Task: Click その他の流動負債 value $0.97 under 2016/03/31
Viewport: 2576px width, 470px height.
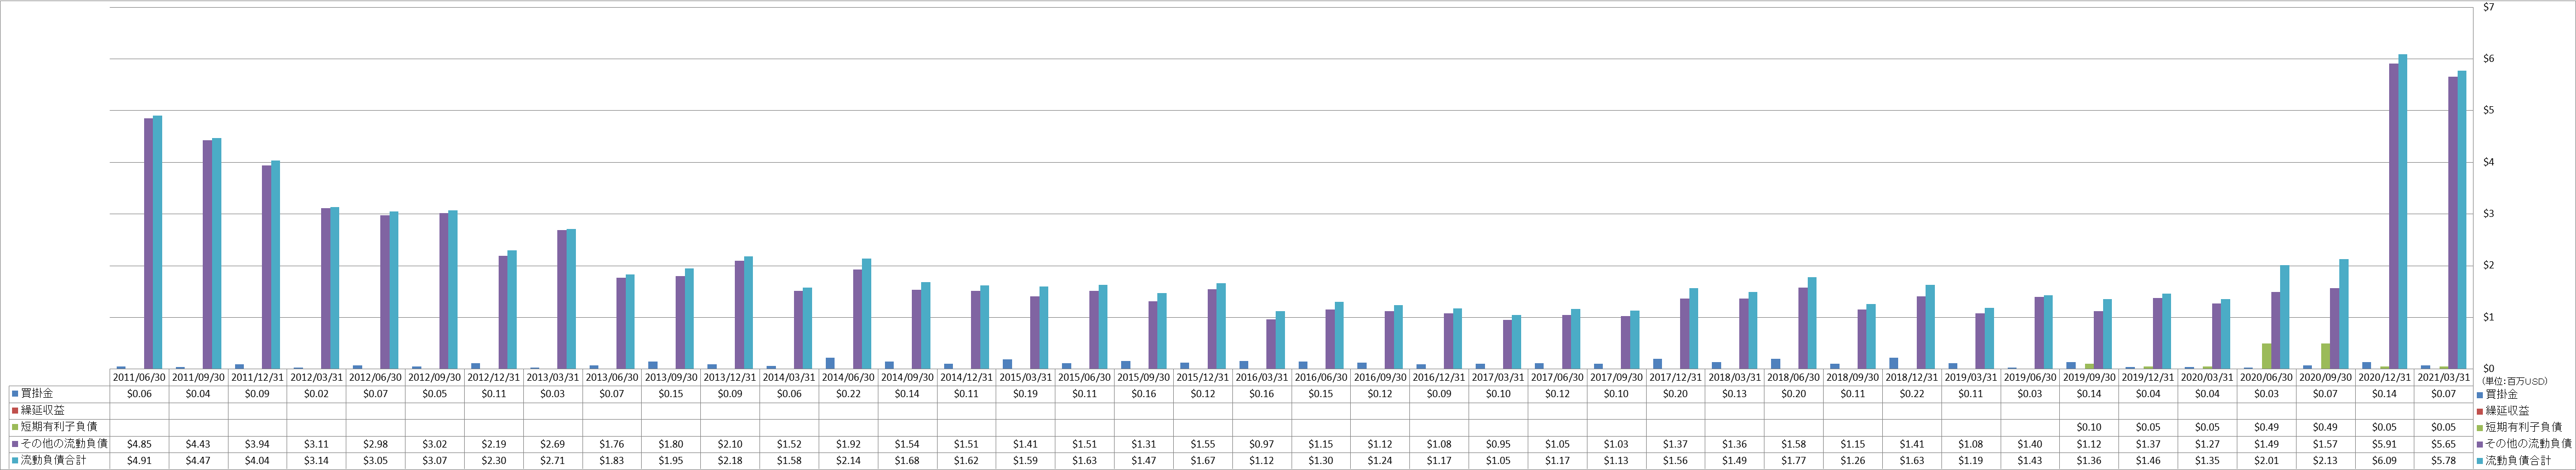Action: coord(1261,443)
